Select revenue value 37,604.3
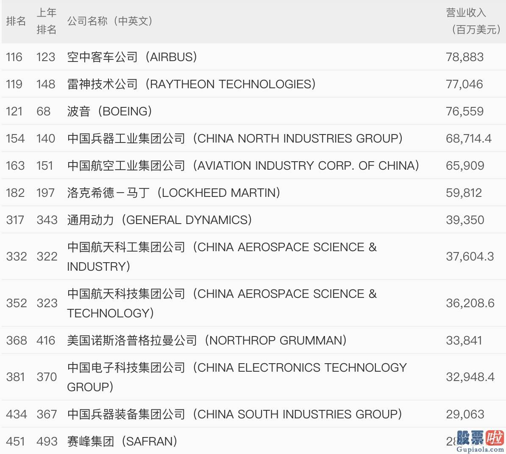The height and width of the screenshot is (454, 506). click(470, 256)
